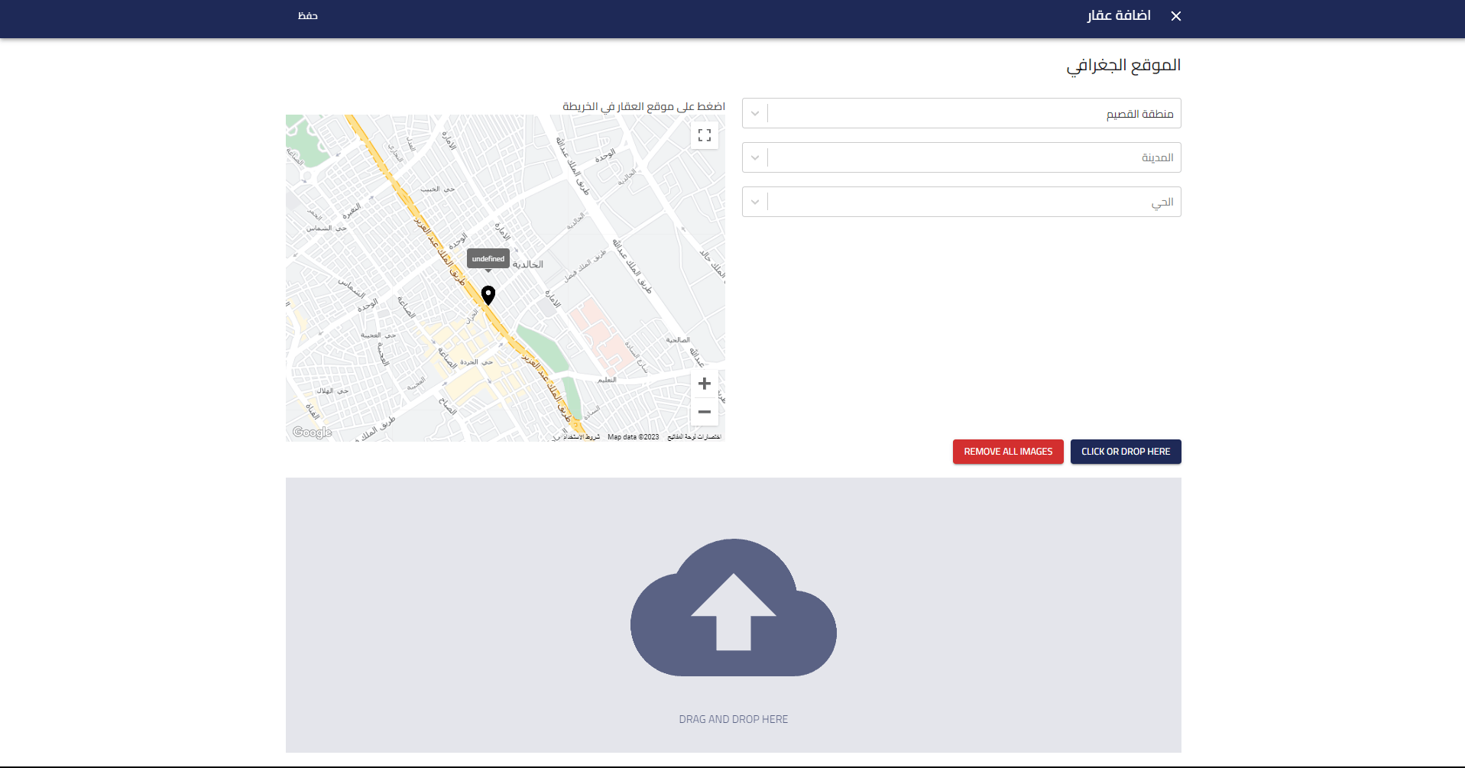Click the undefined marker tooltip
Image resolution: width=1465 pixels, height=768 pixels.
pyautogui.click(x=488, y=259)
